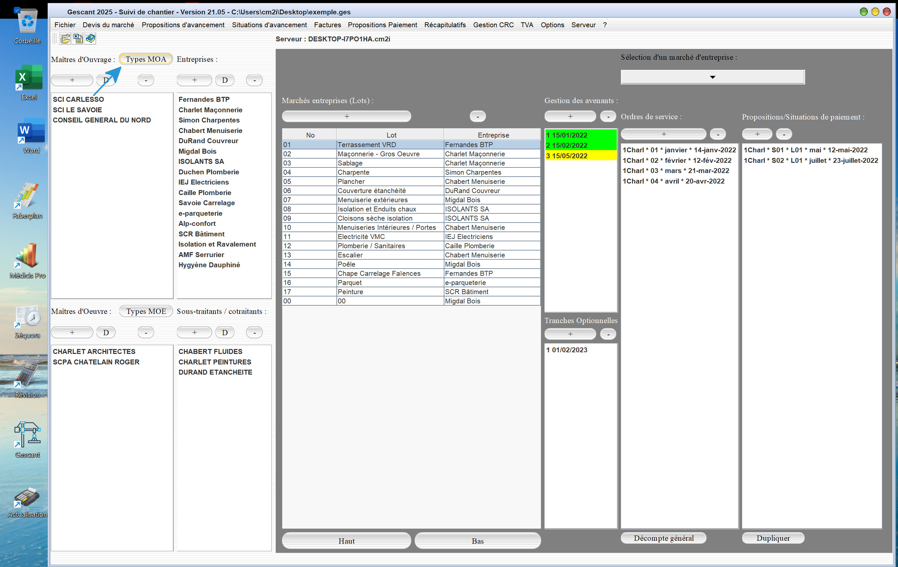
Task: Open the Situations d'avancement menu
Action: (x=269, y=25)
